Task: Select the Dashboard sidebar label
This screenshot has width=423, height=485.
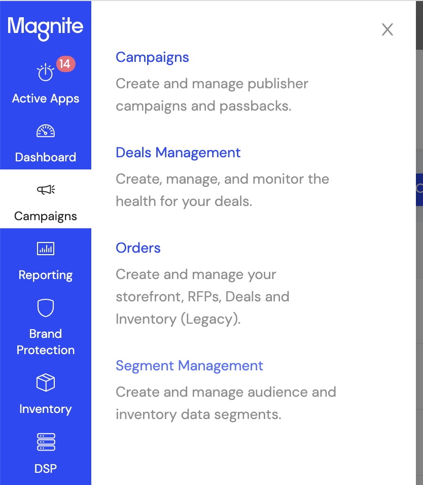Action: click(x=46, y=157)
